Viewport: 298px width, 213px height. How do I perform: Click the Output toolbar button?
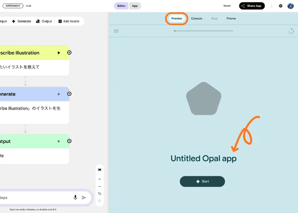pos(44,21)
